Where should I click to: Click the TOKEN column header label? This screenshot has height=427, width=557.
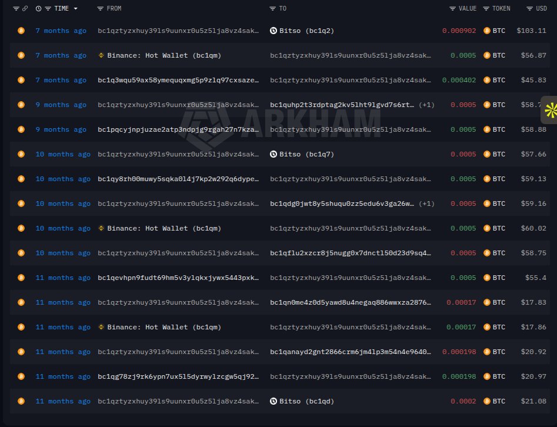[501, 8]
